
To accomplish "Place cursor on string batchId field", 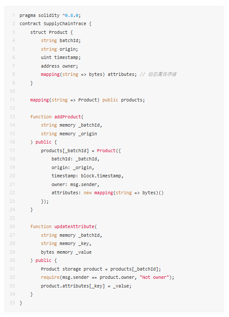I will tap(60, 41).
